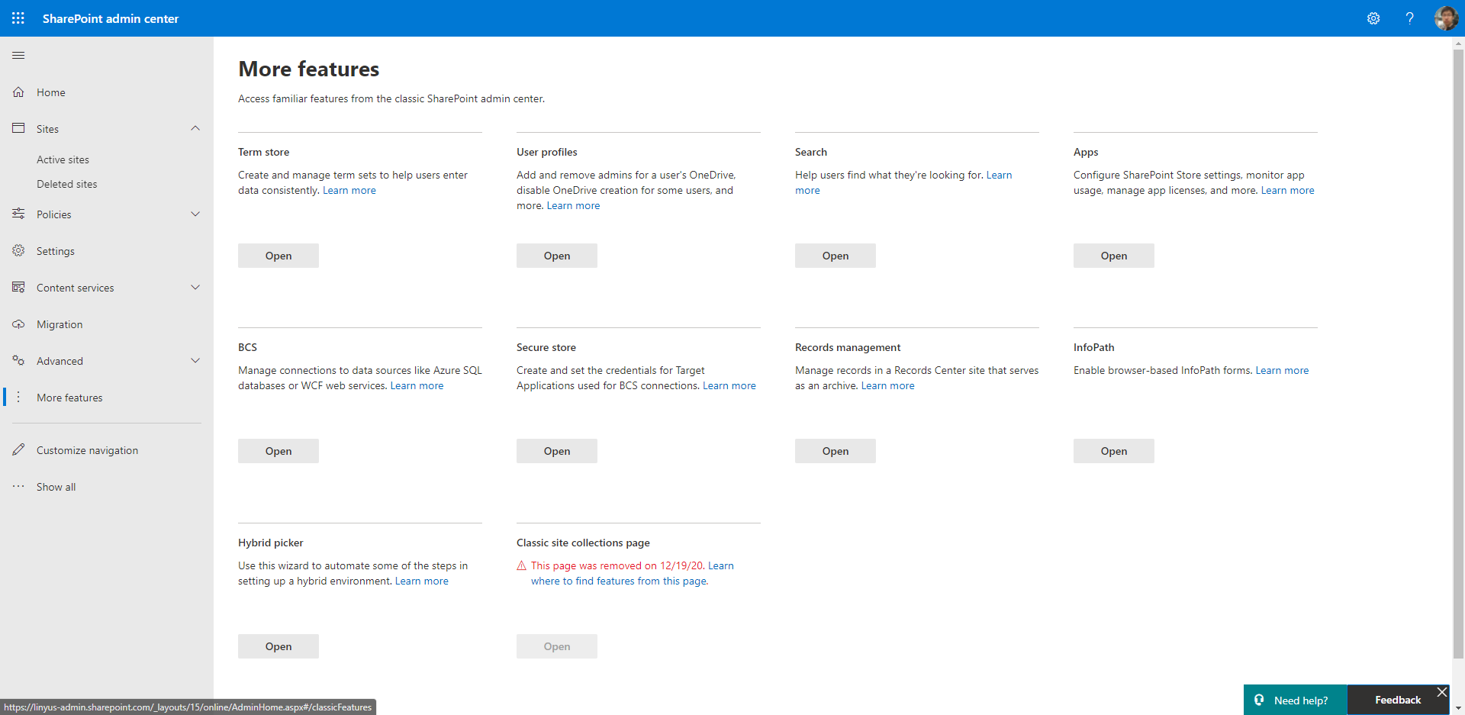Expand the Content services section
1465x715 pixels.
click(x=195, y=287)
